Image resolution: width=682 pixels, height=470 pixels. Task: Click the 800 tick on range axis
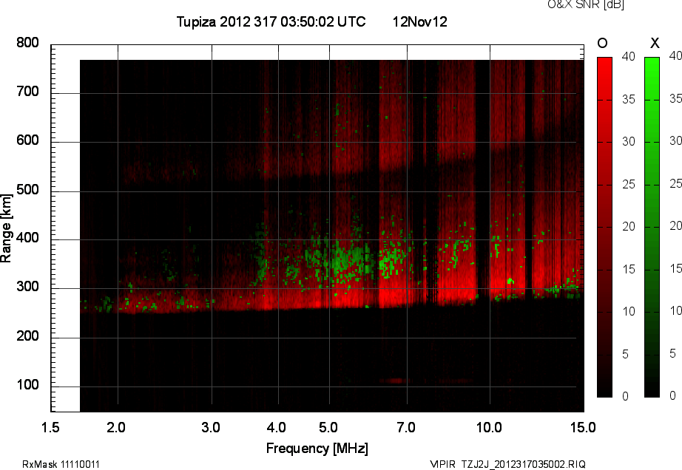(x=28, y=44)
